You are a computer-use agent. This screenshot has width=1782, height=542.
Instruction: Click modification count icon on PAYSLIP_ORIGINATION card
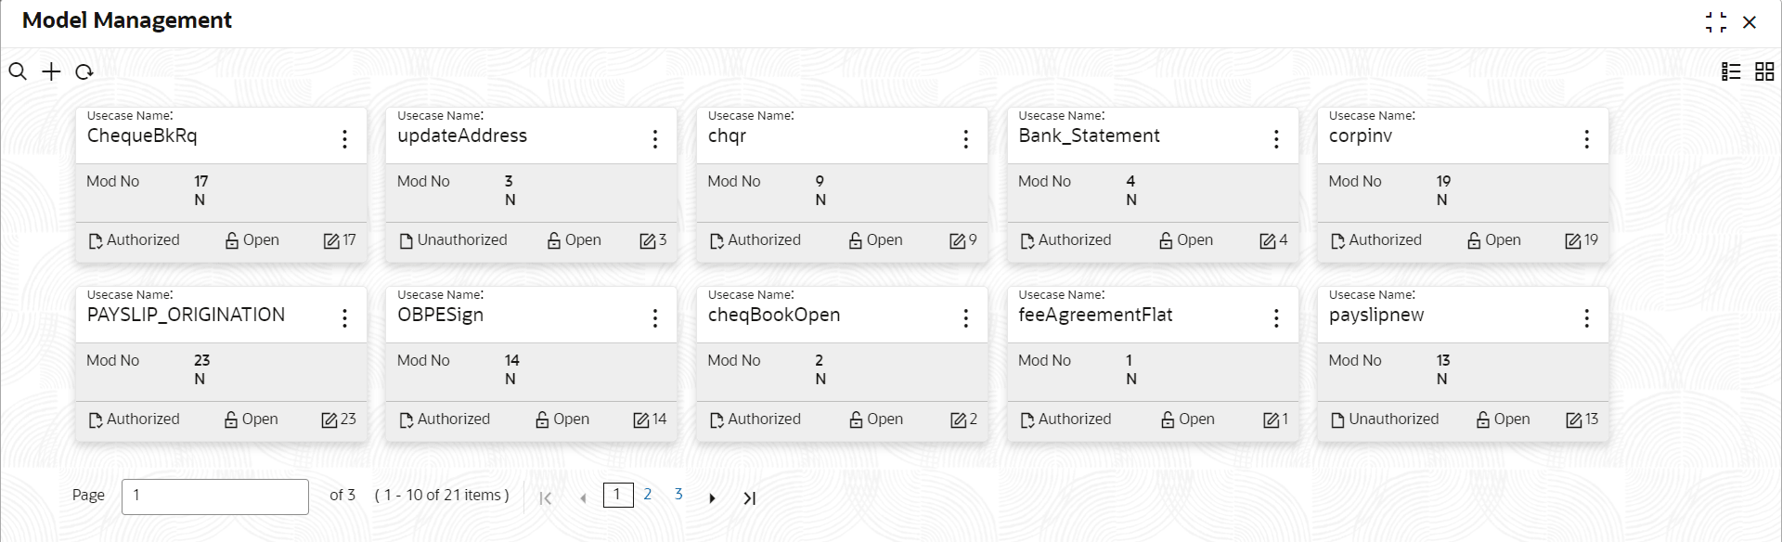pos(329,420)
